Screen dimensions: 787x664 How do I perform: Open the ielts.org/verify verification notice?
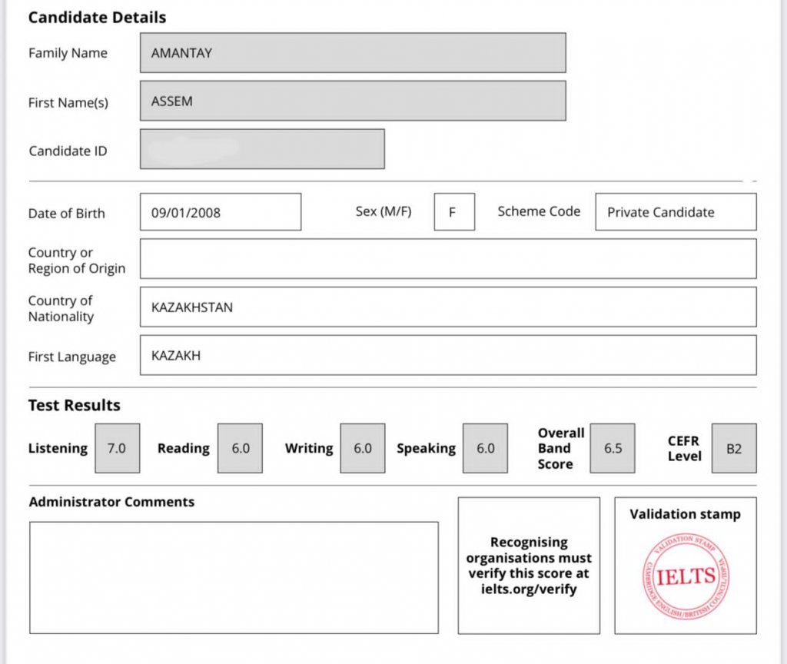click(x=529, y=566)
